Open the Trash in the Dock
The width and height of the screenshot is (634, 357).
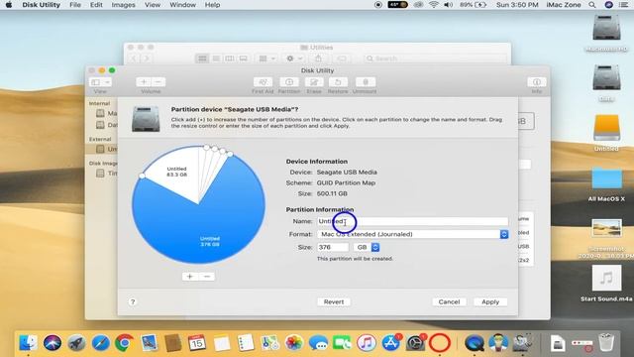606,343
